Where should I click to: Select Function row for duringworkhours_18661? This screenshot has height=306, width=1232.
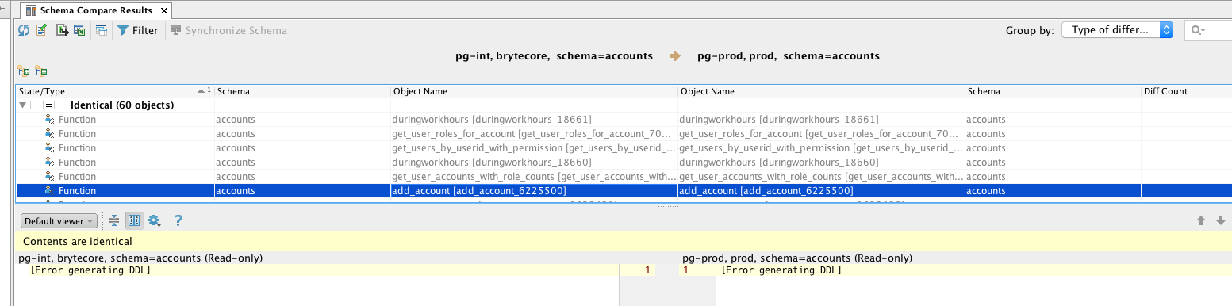(623, 120)
